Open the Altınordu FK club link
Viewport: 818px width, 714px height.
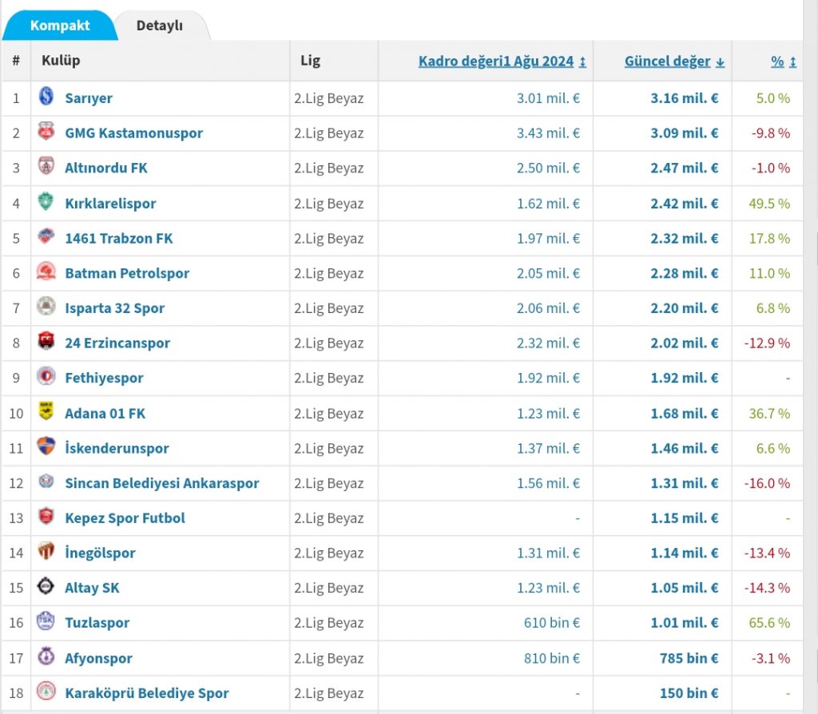pos(106,168)
